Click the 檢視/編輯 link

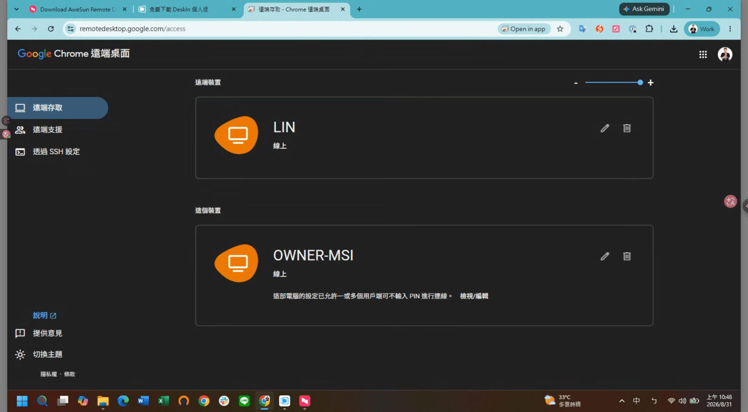tap(474, 296)
